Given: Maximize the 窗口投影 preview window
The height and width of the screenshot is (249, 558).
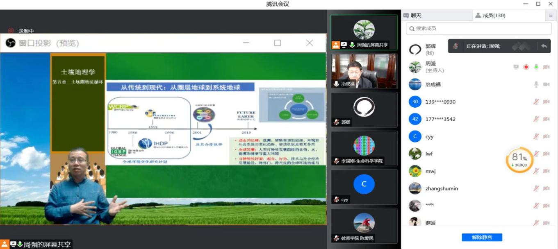Looking at the screenshot, I should 278,43.
